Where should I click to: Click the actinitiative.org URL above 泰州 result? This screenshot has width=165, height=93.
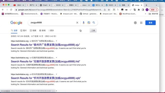(20, 41)
